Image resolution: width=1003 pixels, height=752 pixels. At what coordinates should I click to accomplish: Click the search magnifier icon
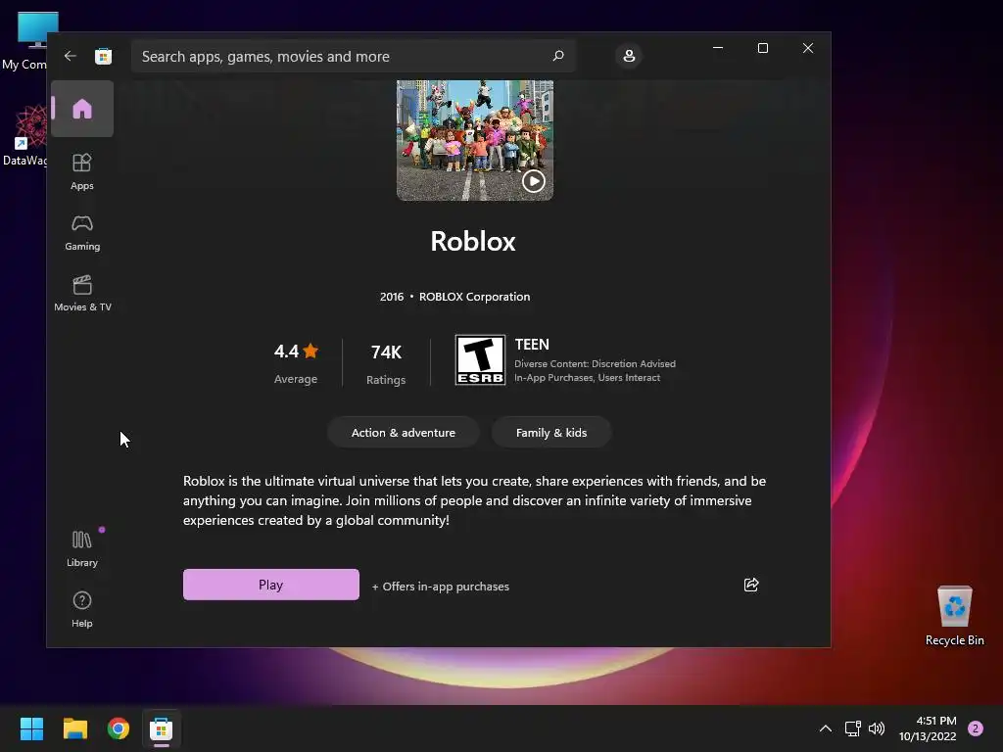tap(557, 56)
